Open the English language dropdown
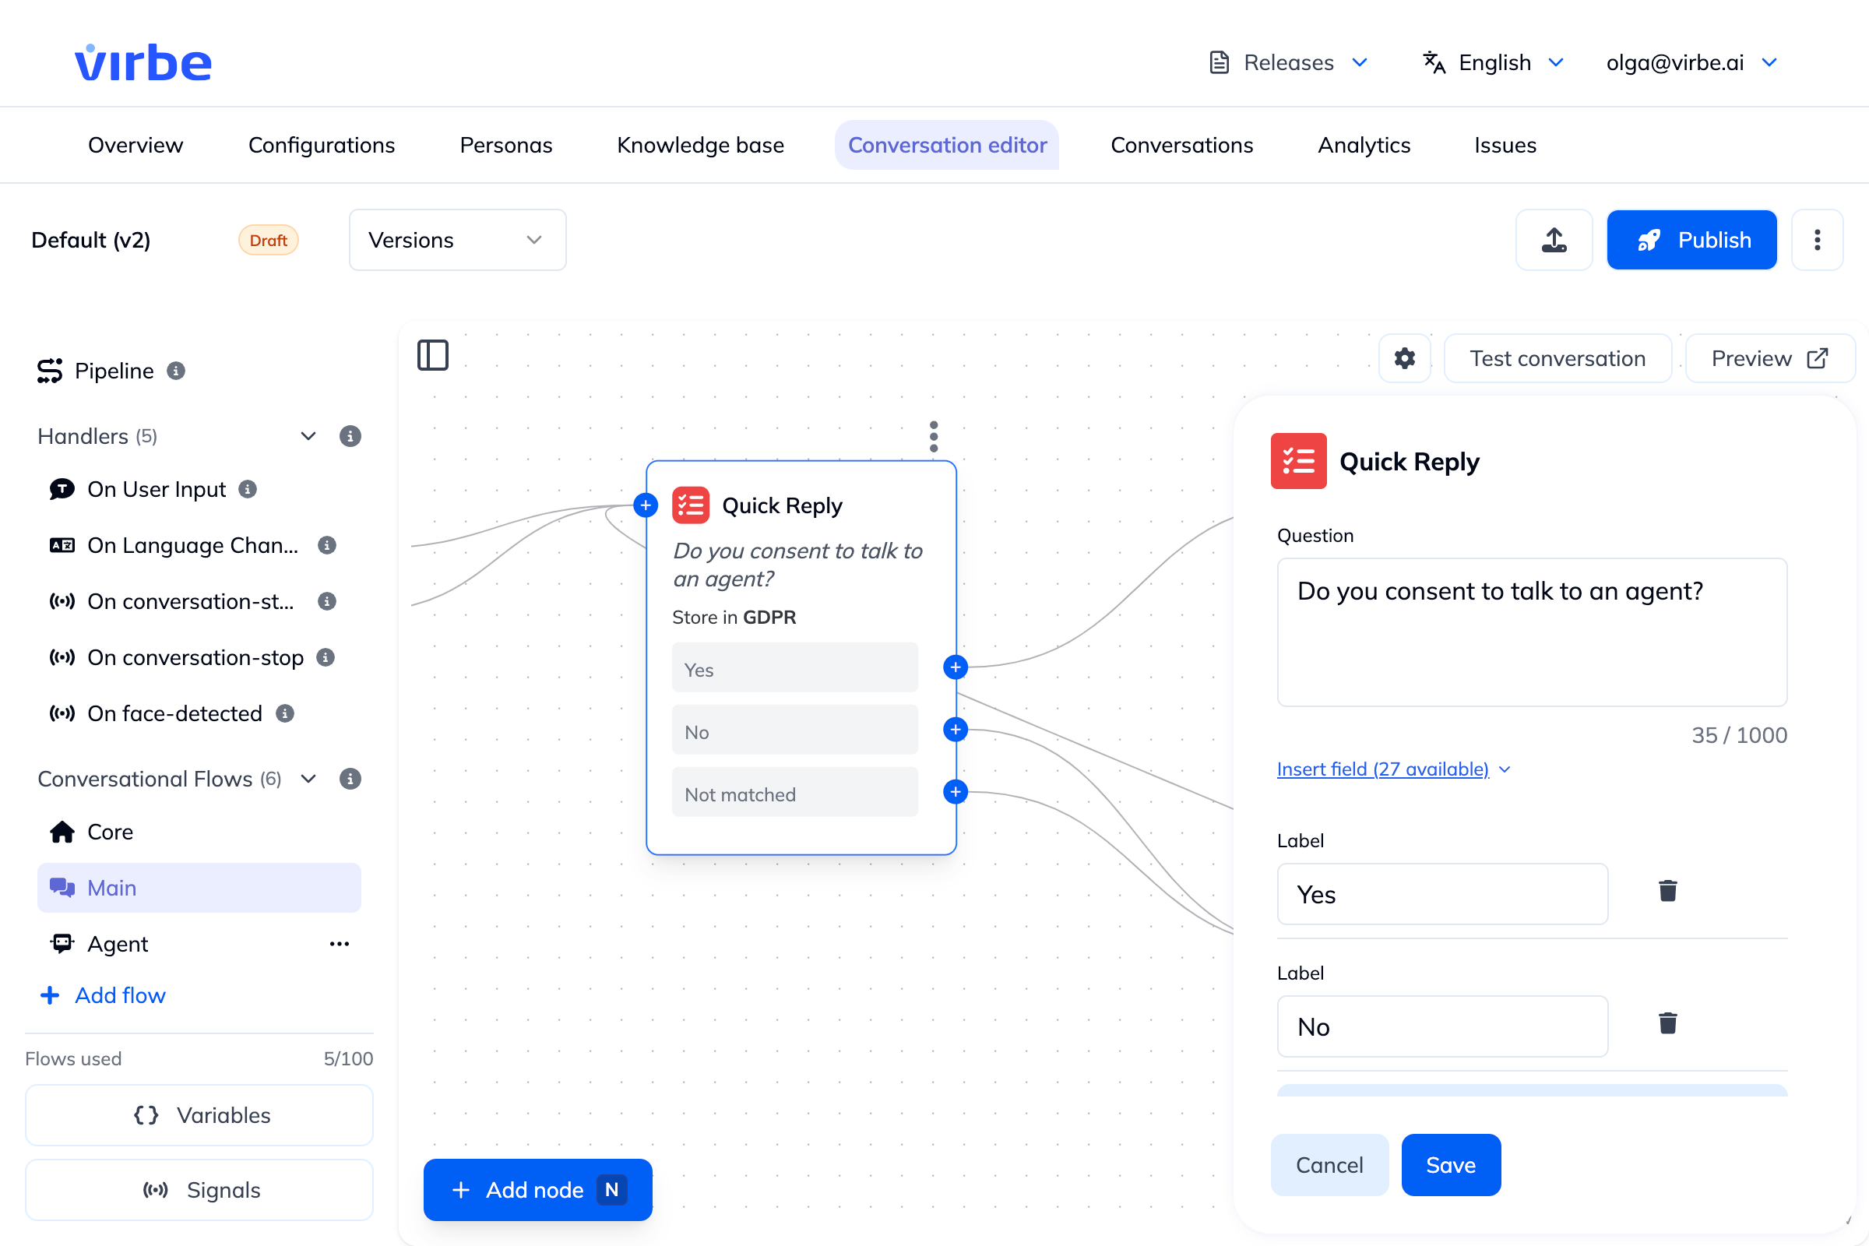 1494,62
